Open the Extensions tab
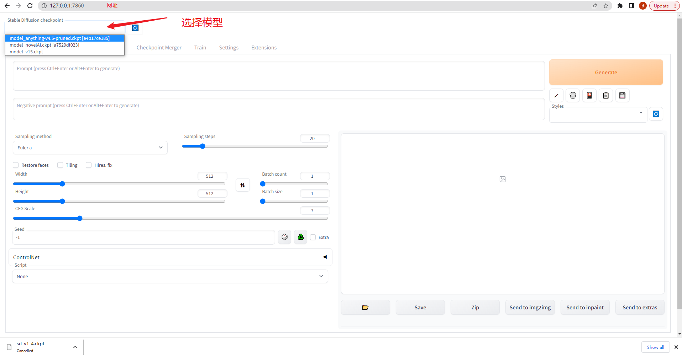Viewport: 682px width, 357px height. click(264, 48)
